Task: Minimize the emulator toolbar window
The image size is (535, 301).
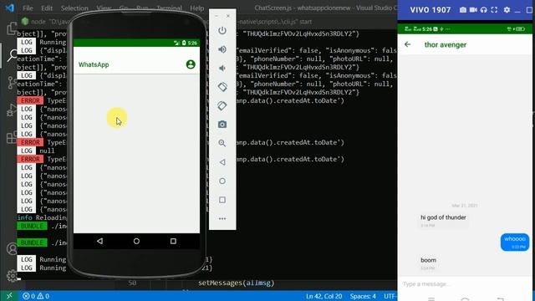Action: 217,16
